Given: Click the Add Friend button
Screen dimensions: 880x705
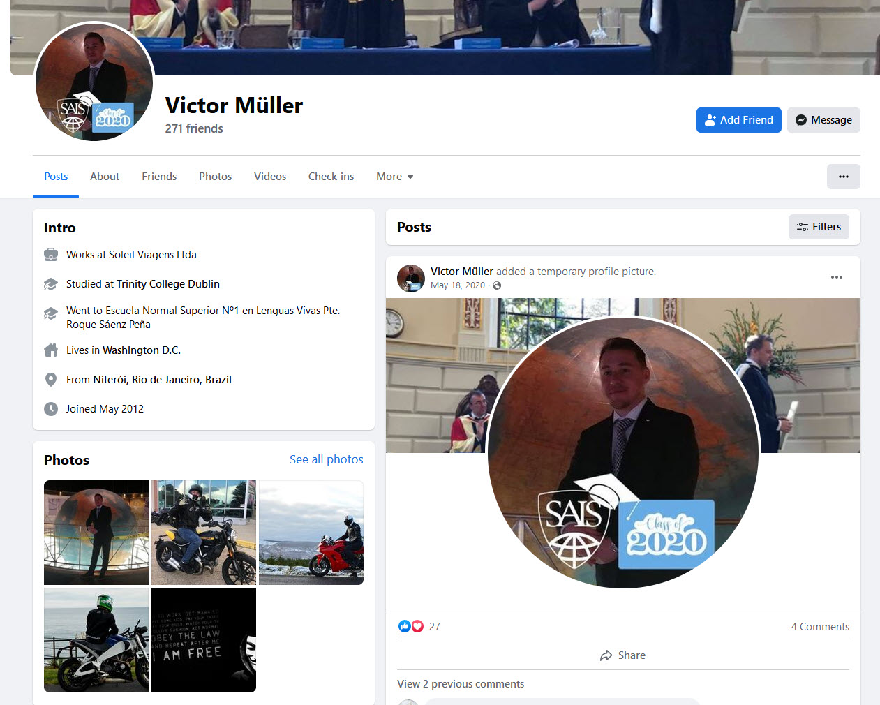Looking at the screenshot, I should tap(738, 120).
